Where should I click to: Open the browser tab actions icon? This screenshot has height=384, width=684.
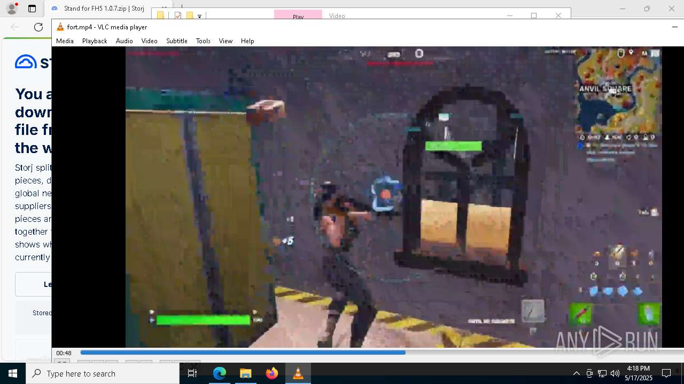[32, 9]
